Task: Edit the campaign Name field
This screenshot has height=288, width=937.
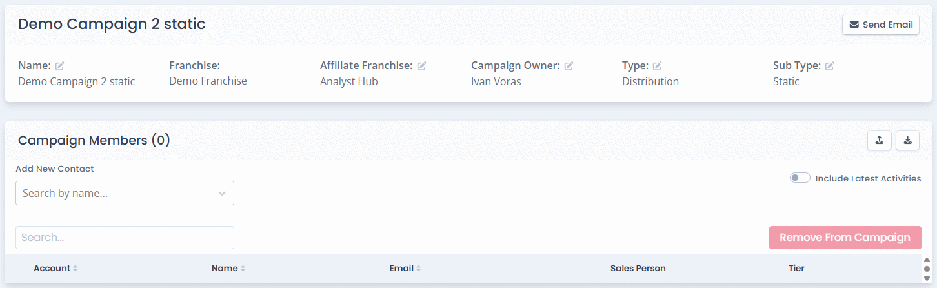Action: point(60,66)
